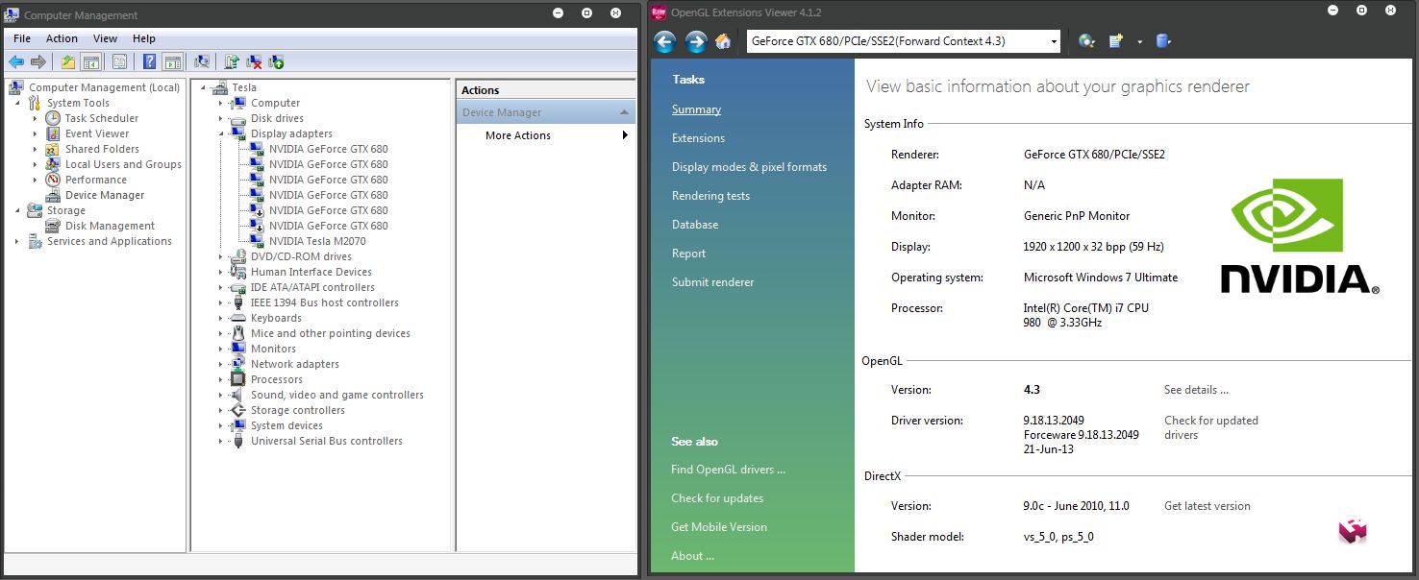This screenshot has width=1419, height=580.
Task: Click the grey Forward arrow in Computer Management
Action: point(38,61)
